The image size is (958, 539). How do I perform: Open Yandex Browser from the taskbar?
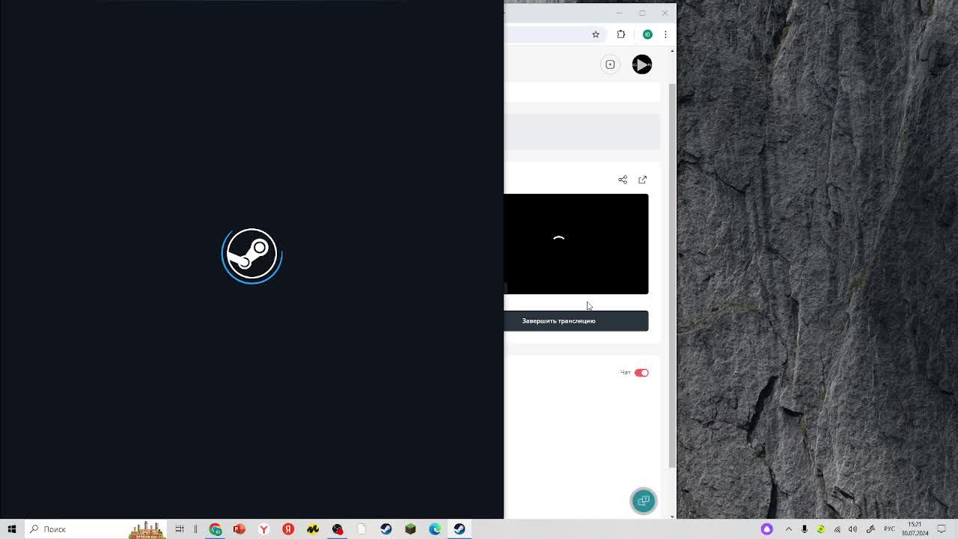click(x=264, y=529)
